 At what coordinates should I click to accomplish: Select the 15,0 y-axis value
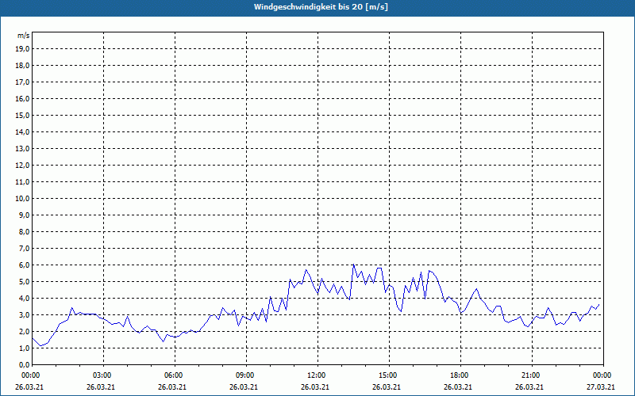22,115
